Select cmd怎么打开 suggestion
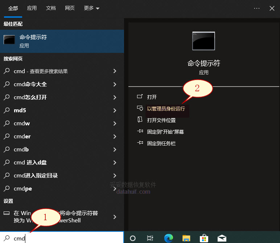Screen dimensions: 280x243 click(62, 97)
